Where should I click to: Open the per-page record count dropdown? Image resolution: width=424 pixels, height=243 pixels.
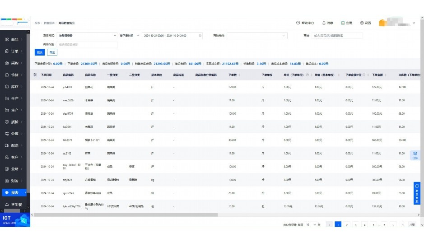coord(310,224)
